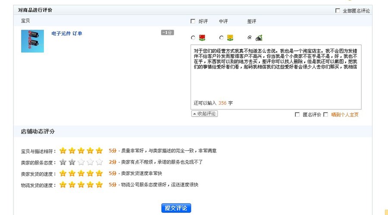Click inside the review comment text area
The width and height of the screenshot is (388, 215).
pyautogui.click(x=276, y=82)
